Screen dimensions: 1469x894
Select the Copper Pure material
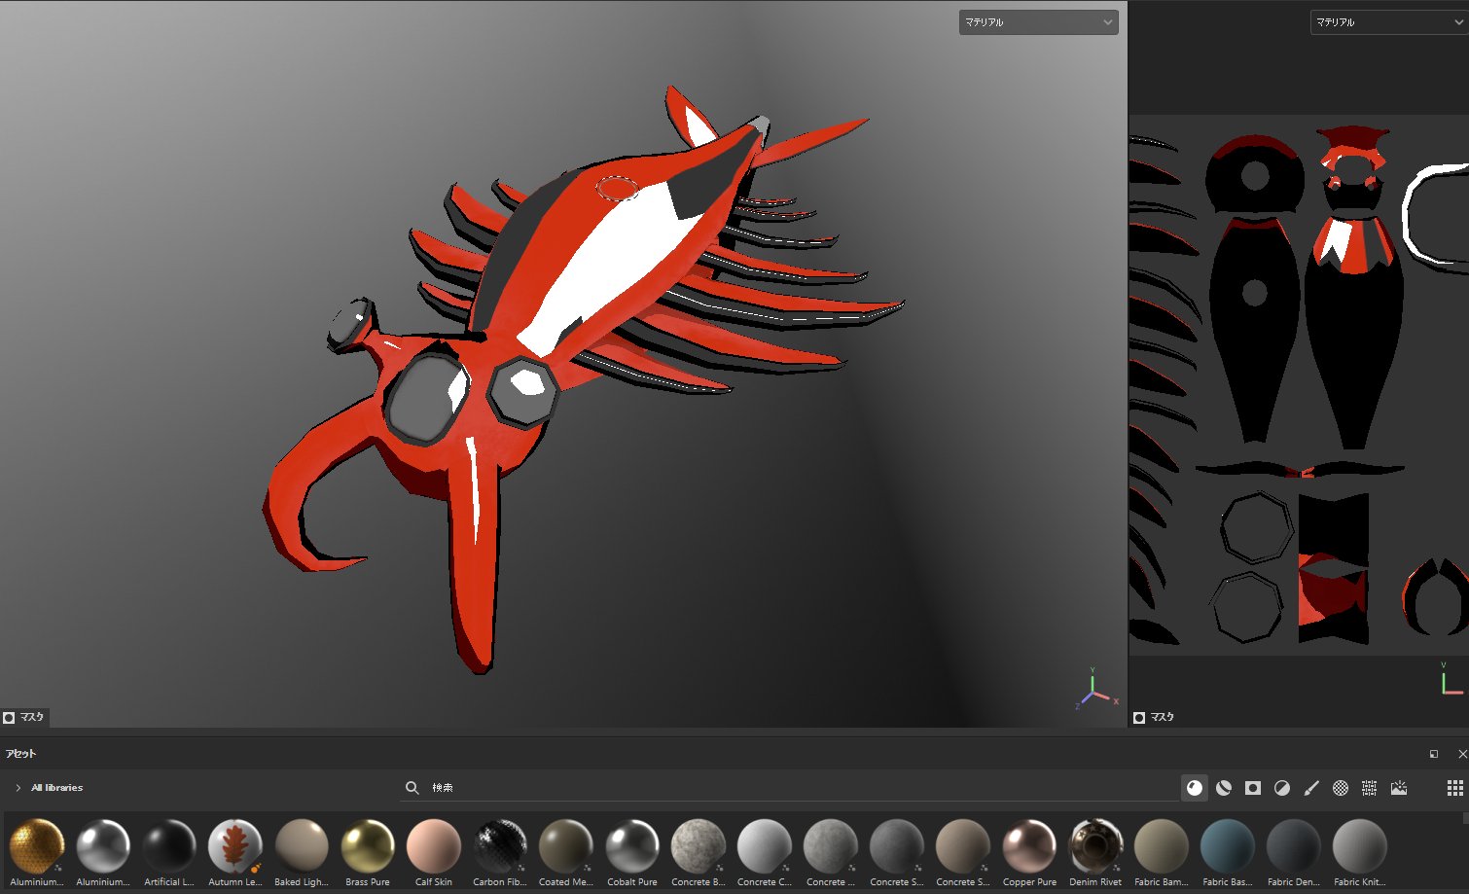tap(1029, 846)
